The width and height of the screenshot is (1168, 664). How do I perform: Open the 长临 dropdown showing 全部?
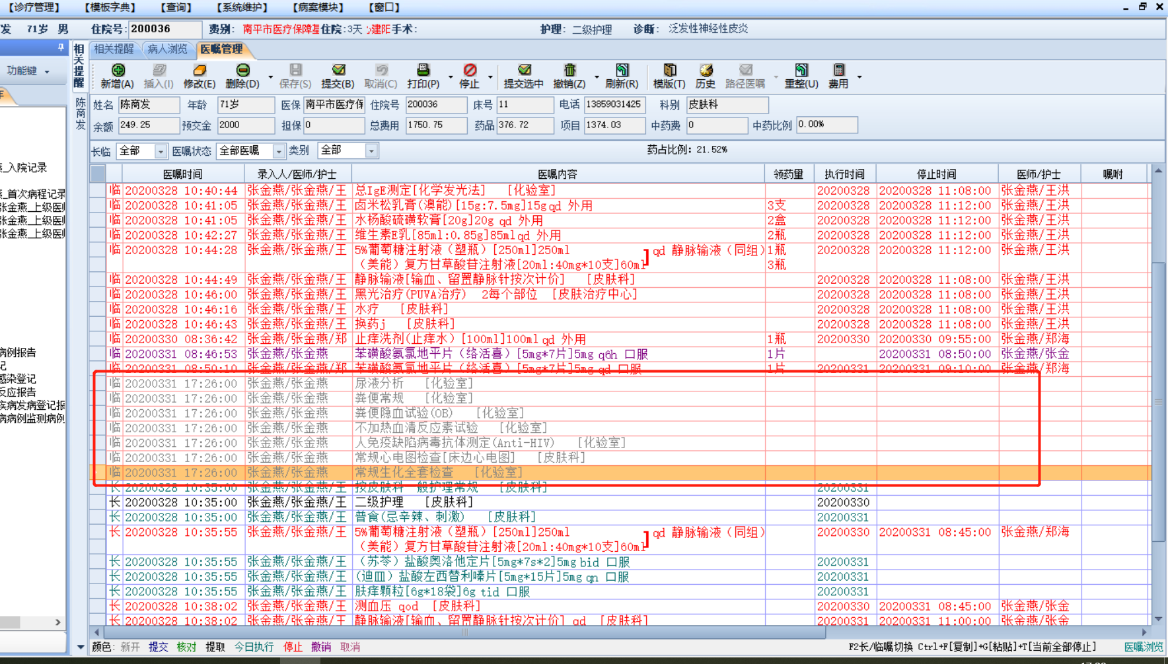(161, 151)
